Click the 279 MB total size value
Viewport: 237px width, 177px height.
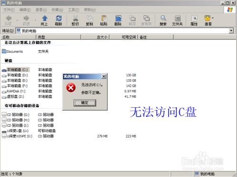102,136
